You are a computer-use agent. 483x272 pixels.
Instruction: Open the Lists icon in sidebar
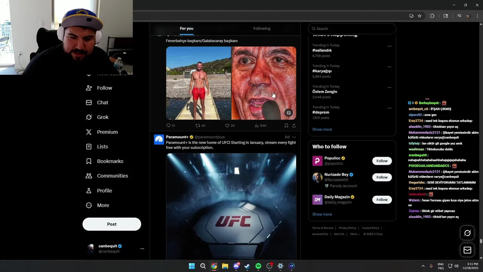[x=89, y=147]
